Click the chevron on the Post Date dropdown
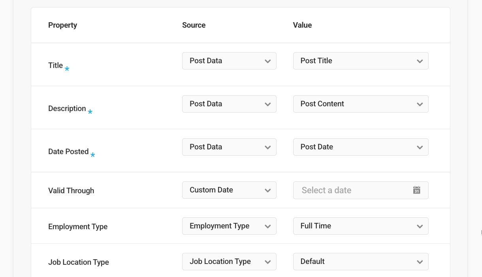Image resolution: width=482 pixels, height=277 pixels. [x=420, y=147]
